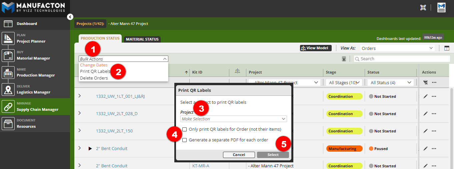
Task: Open the All Status filter dropdown
Action: 390,83
